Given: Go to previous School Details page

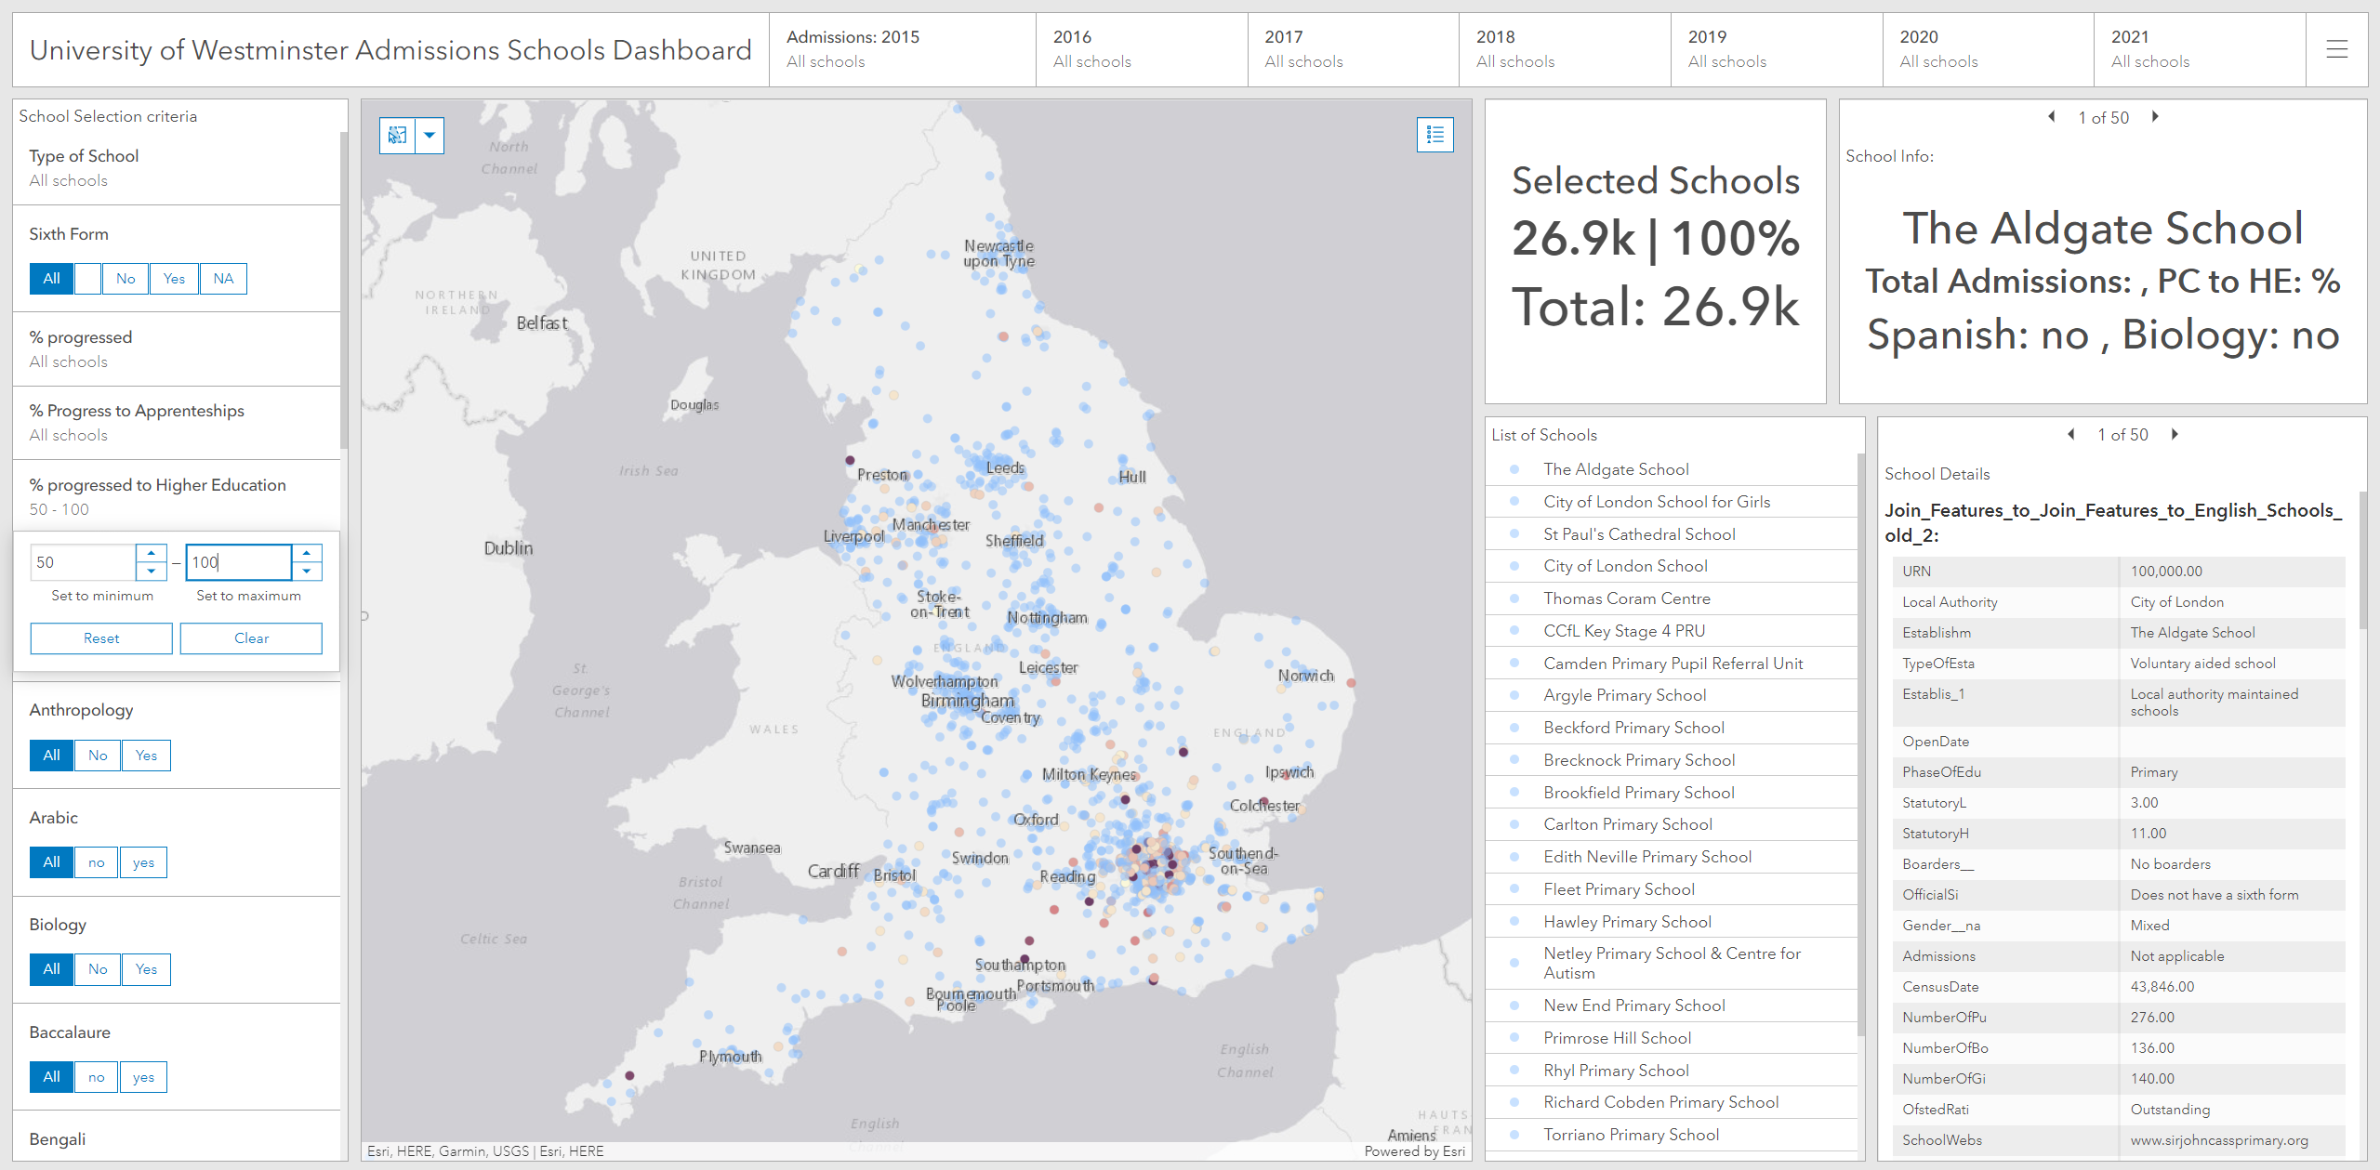Looking at the screenshot, I should pyautogui.click(x=2071, y=435).
